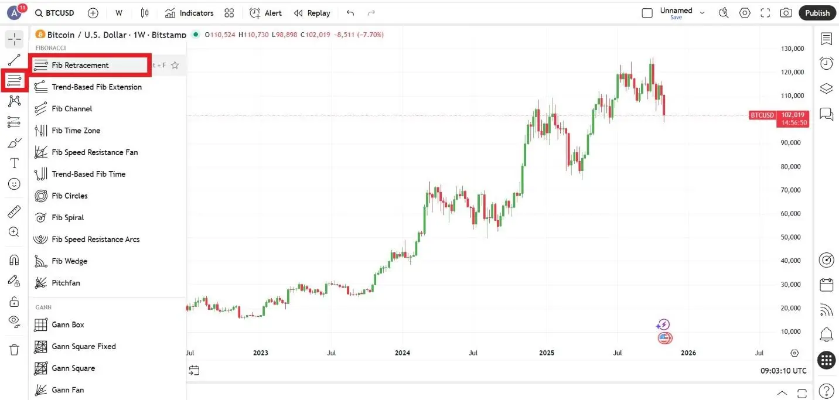
Task: Click the BTCUSD symbol search field
Action: pos(54,13)
